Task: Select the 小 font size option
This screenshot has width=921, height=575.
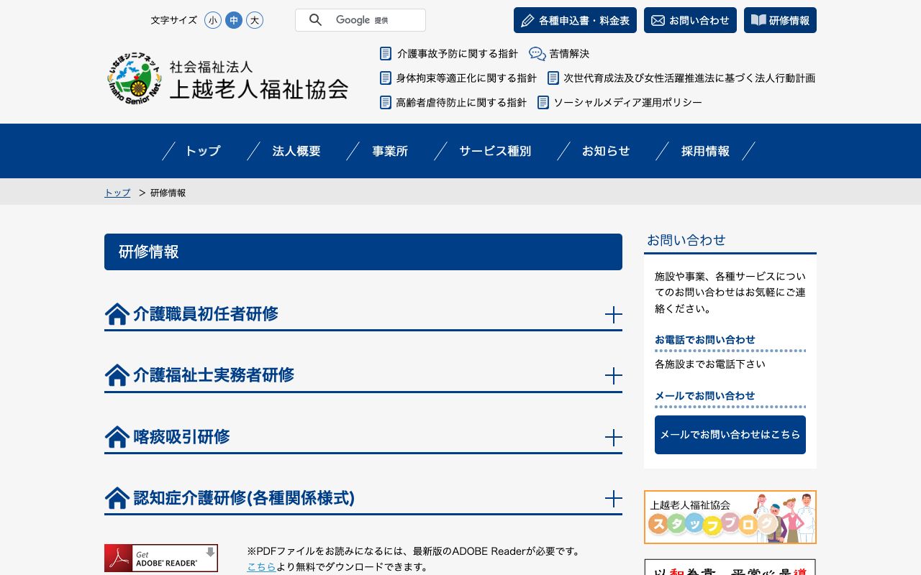Action: pos(213,21)
